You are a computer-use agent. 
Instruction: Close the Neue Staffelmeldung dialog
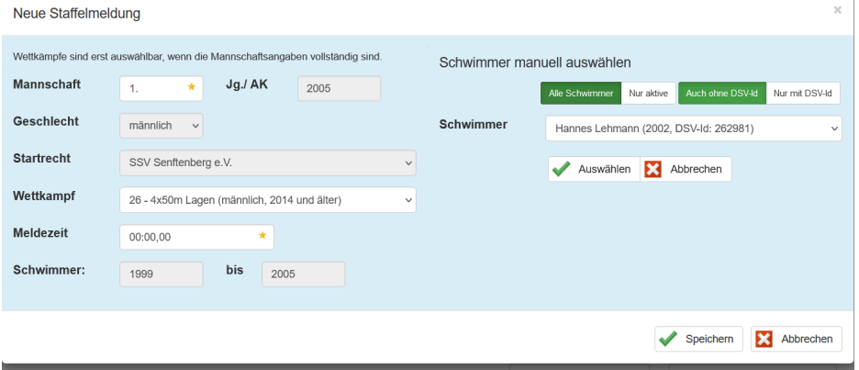[x=837, y=10]
